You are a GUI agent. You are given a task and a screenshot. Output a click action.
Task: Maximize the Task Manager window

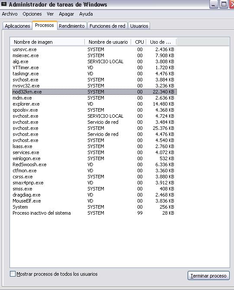pyautogui.click(x=224, y=4)
